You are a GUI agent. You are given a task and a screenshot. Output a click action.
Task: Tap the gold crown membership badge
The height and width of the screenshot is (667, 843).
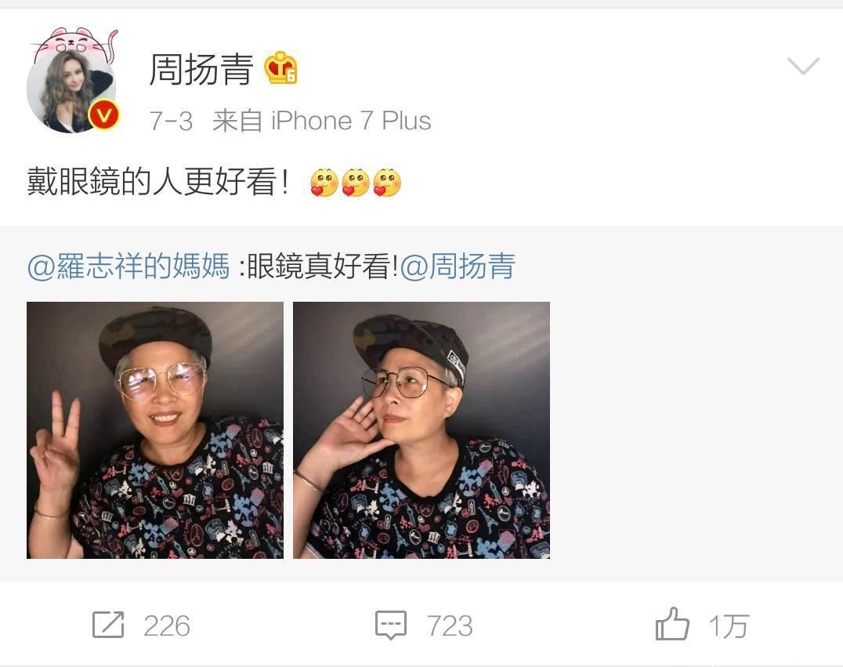(x=280, y=67)
